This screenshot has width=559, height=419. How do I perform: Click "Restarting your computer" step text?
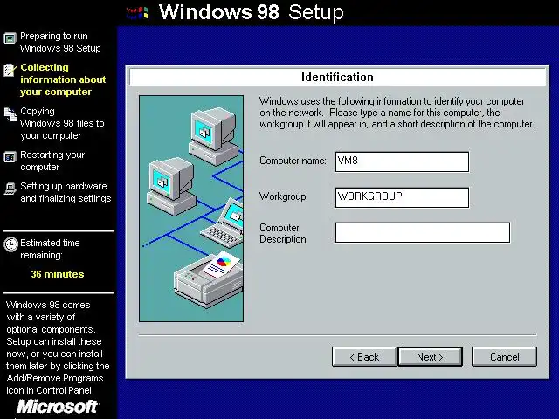52,161
